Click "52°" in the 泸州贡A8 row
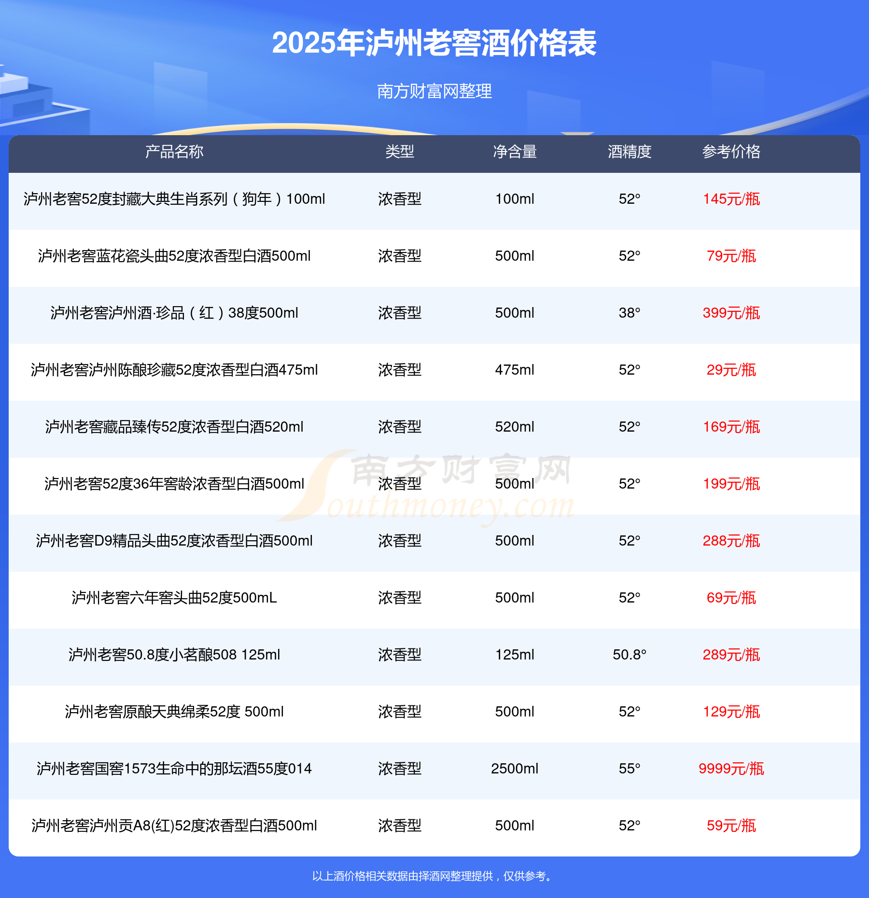Image resolution: width=869 pixels, height=898 pixels. point(630,826)
